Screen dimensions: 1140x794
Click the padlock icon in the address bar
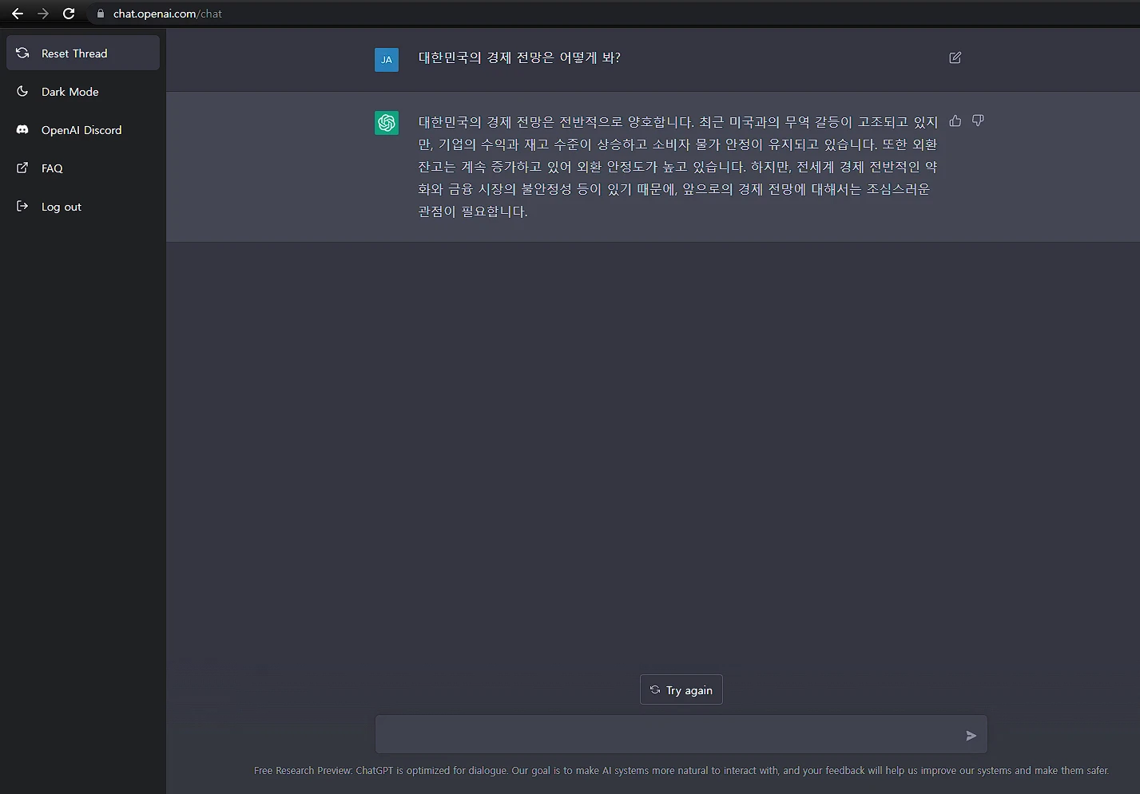[101, 14]
